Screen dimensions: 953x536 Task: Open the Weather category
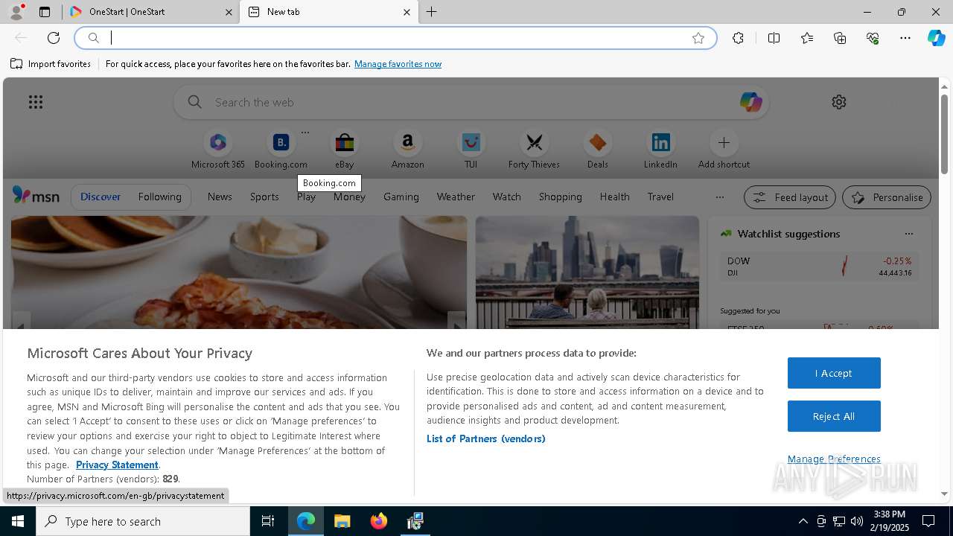tap(456, 197)
